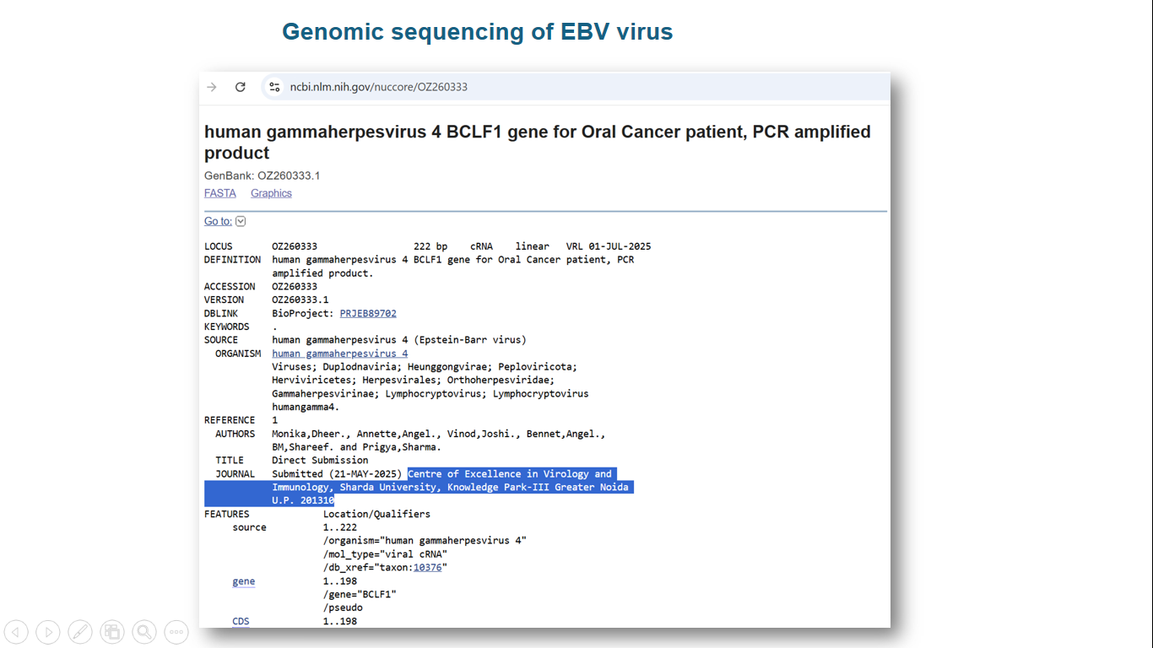Open the pen and laser pointer tools
Image resolution: width=1153 pixels, height=648 pixels.
[x=80, y=631]
